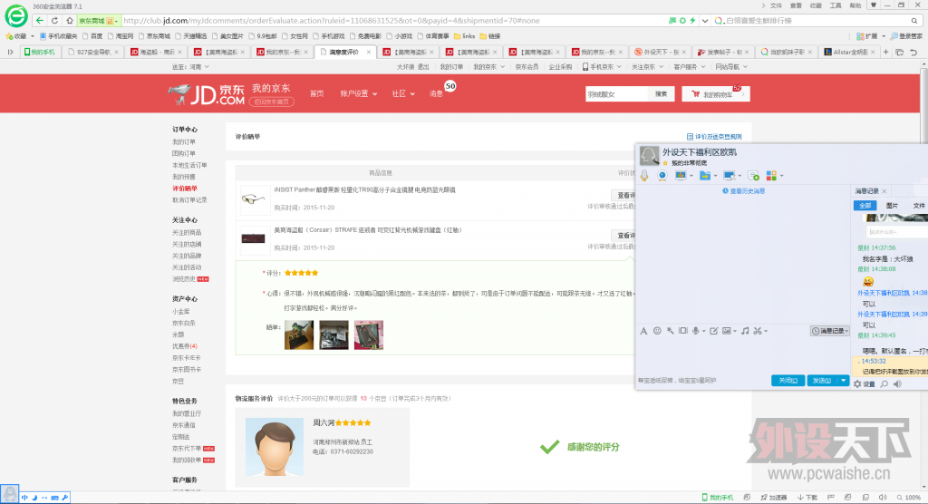928x504 pixels.
Task: Click the chat contact's avatar
Action: tap(649, 156)
